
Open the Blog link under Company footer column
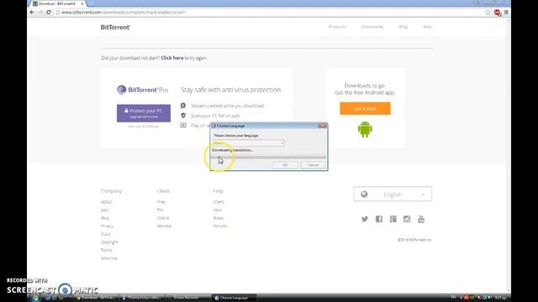click(104, 218)
